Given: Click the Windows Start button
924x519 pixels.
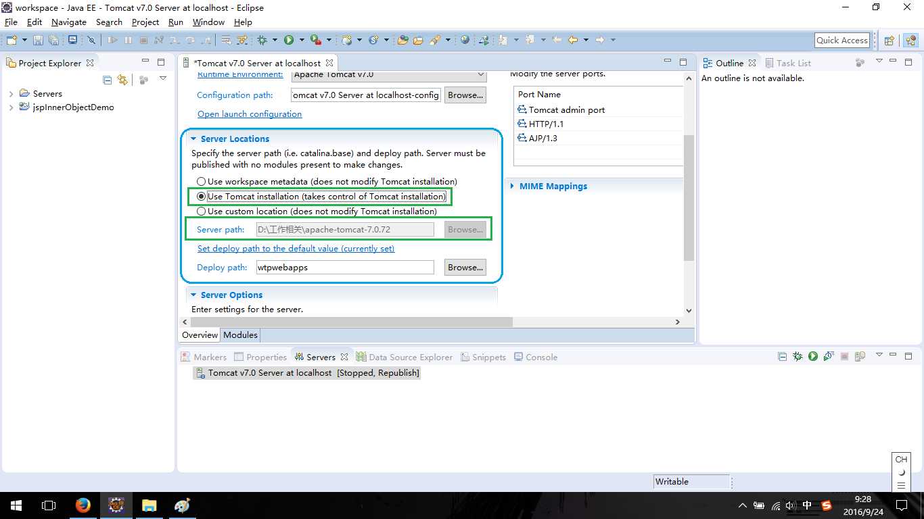Looking at the screenshot, I should 16,505.
